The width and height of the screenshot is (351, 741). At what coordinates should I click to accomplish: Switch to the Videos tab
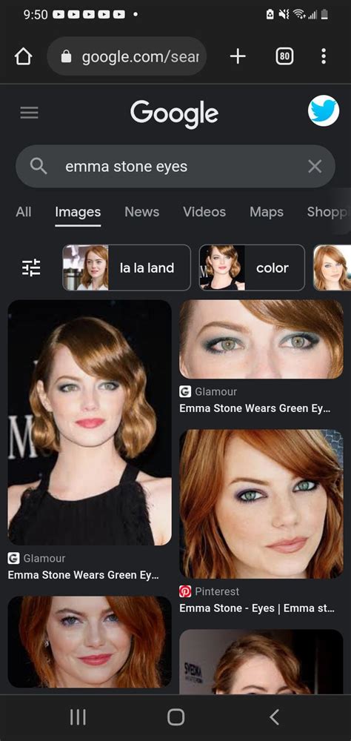[204, 212]
